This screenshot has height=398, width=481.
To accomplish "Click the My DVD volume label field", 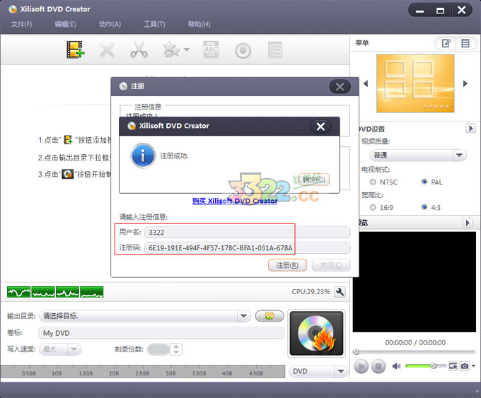I will coord(161,333).
